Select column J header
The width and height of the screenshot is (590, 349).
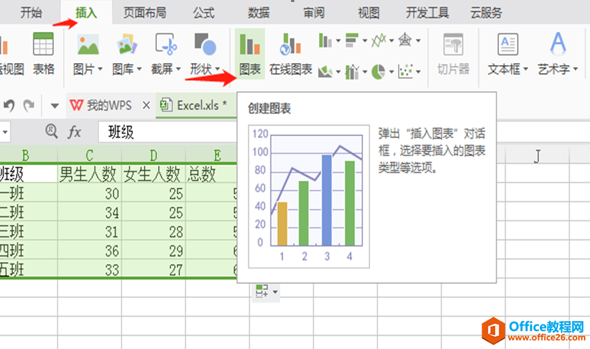[x=538, y=155]
